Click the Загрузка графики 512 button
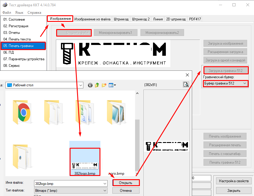The height and width of the screenshot is (196, 254). 226,71
